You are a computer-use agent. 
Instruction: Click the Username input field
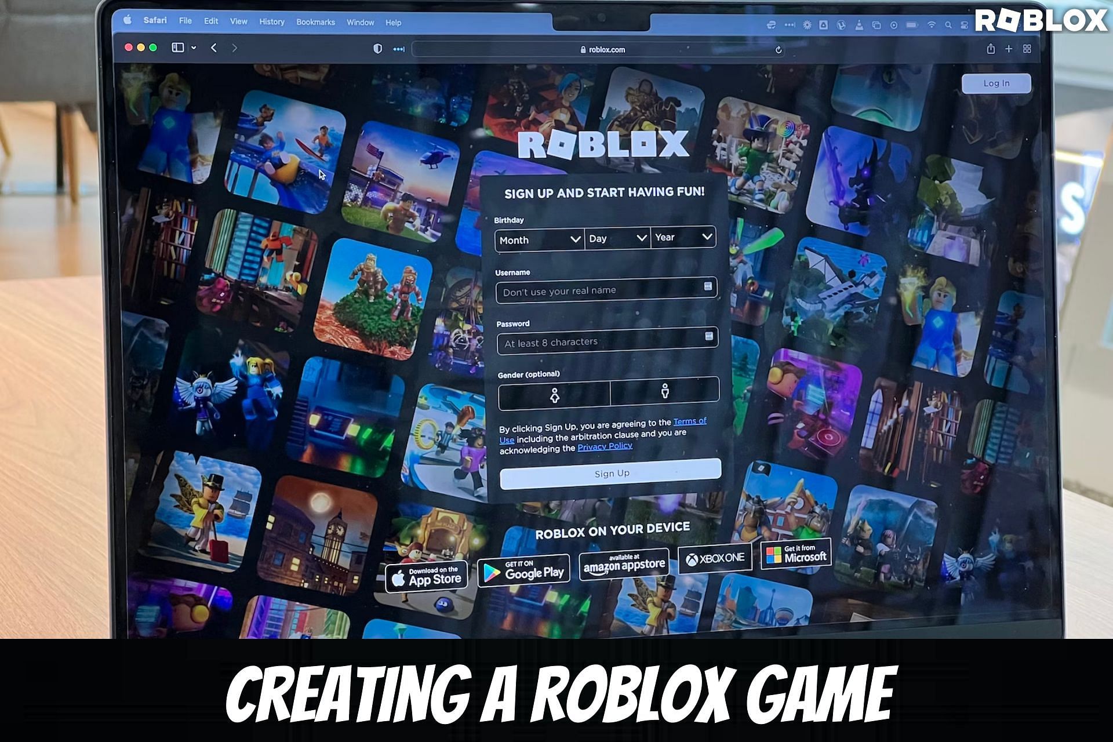[x=603, y=290]
